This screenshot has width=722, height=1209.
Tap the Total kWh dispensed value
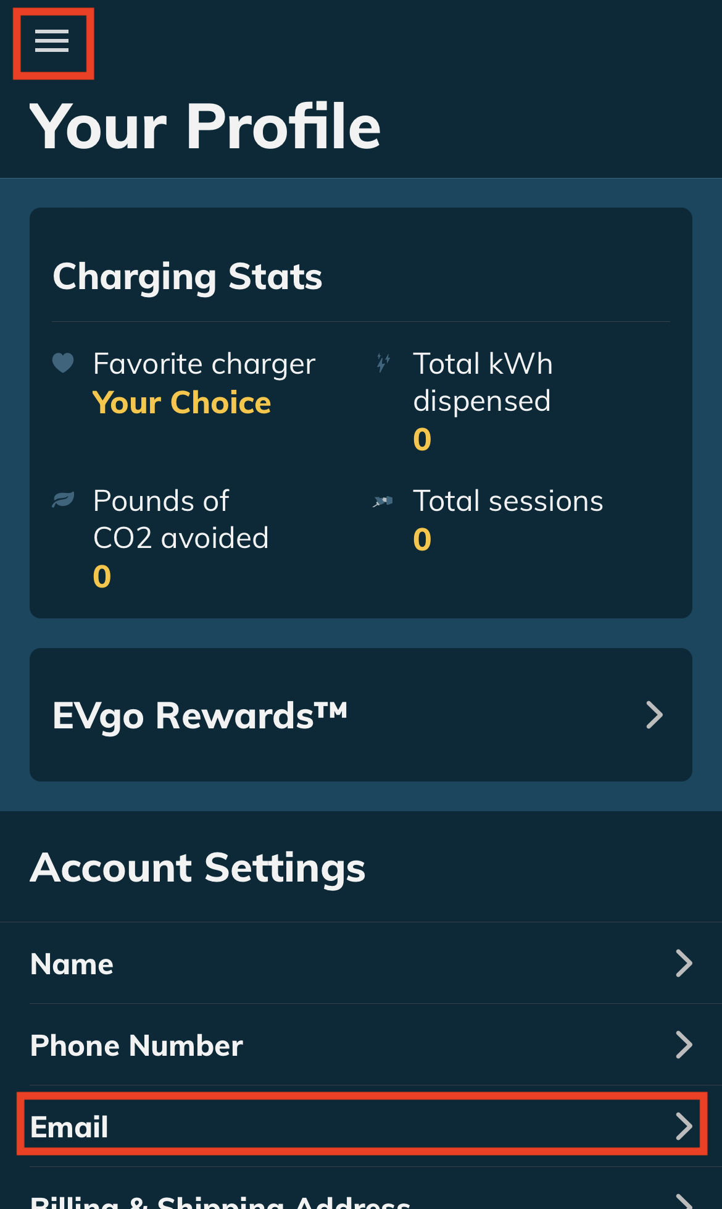(x=422, y=440)
